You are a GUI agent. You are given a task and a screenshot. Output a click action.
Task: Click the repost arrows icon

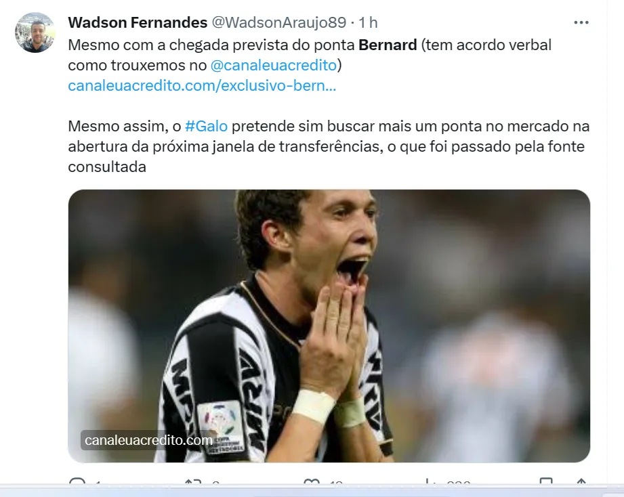point(193,481)
